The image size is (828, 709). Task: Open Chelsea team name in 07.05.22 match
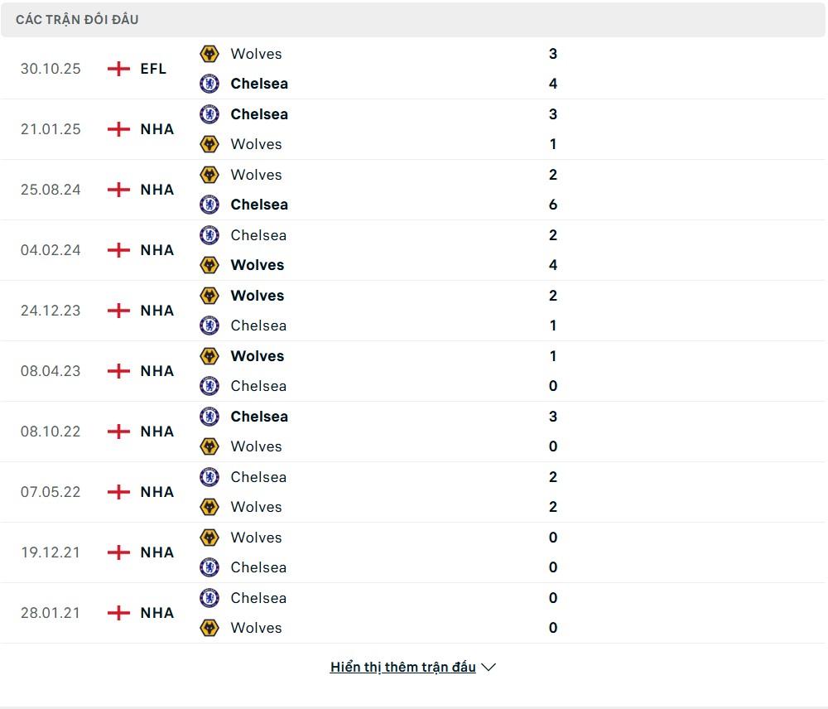click(x=258, y=477)
